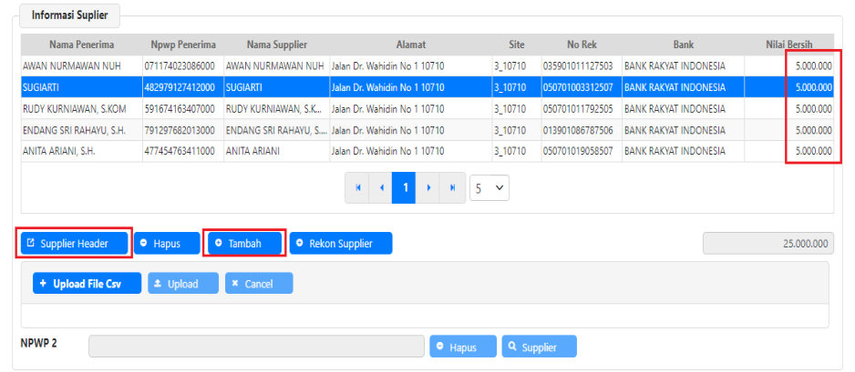
Task: Go to first page of supplier table
Action: (358, 188)
